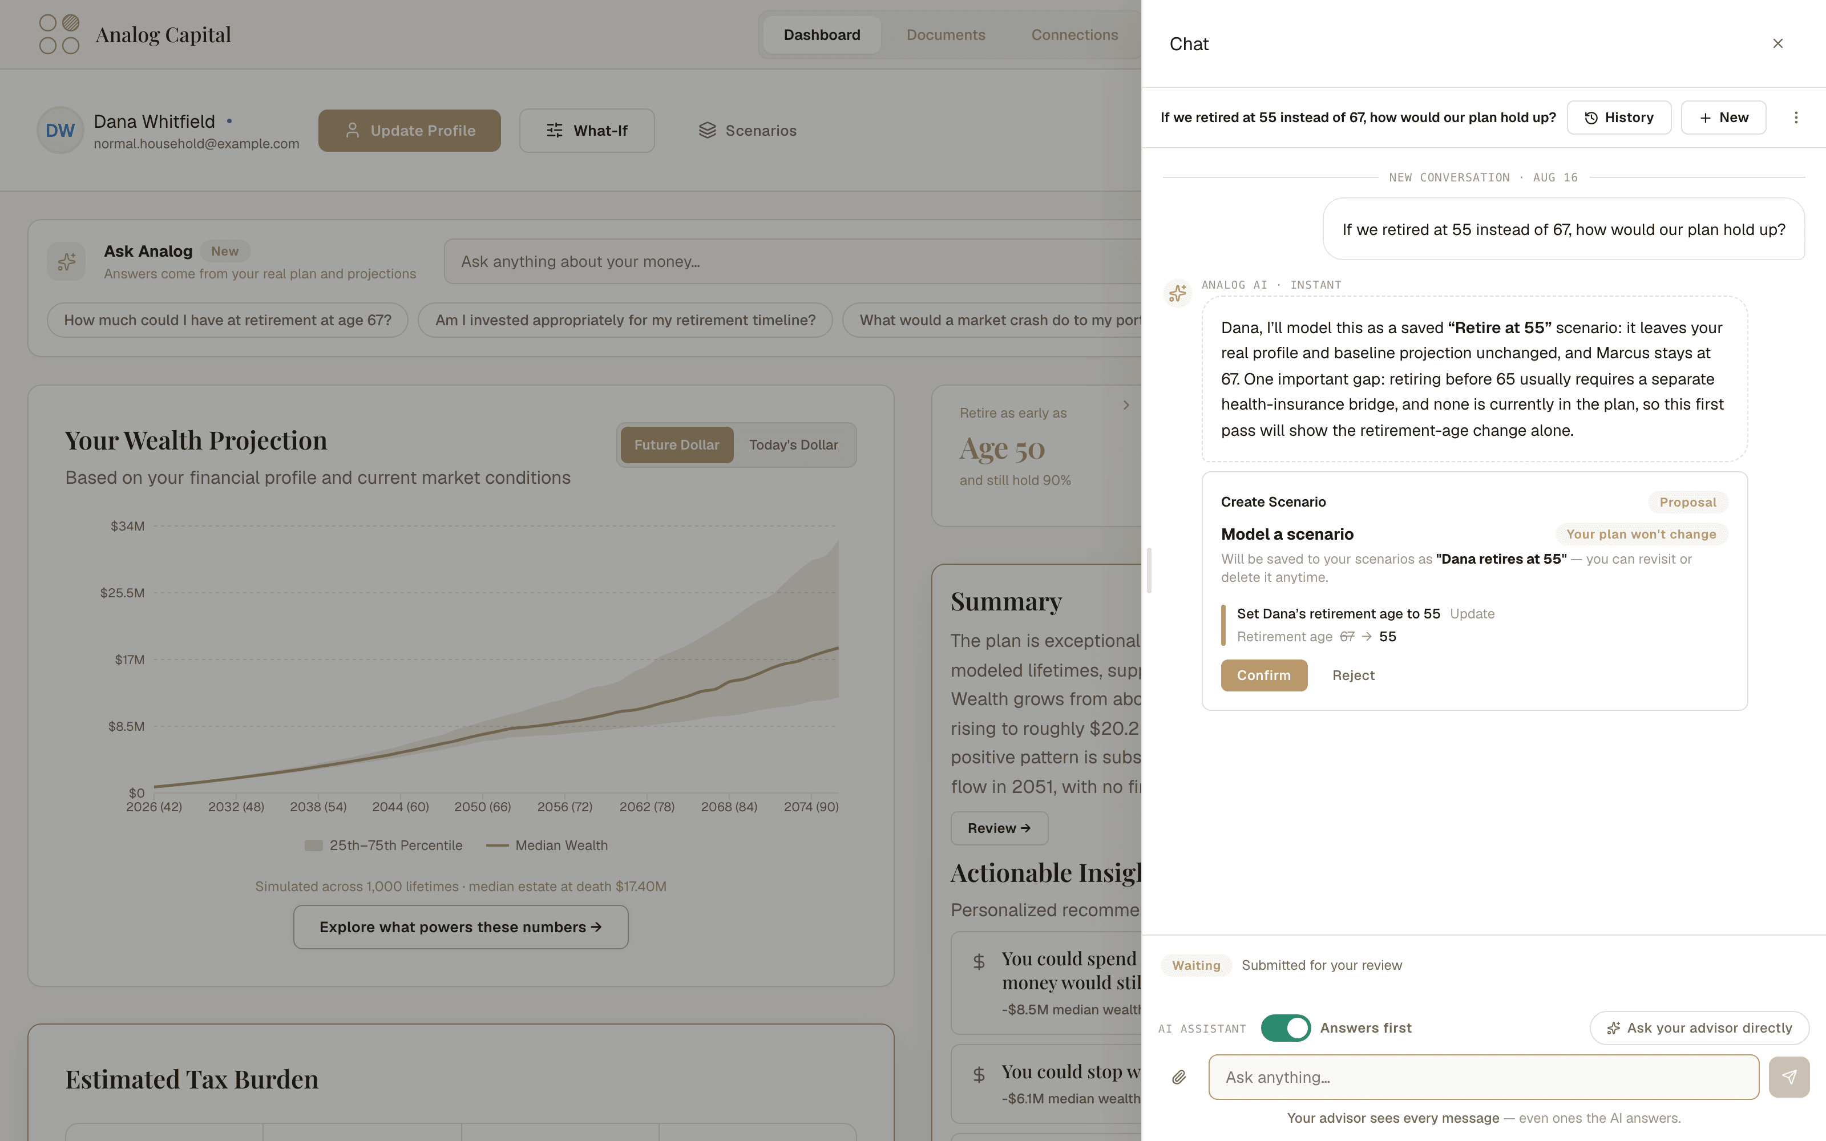
Task: Click the 'Submitted for your review' status text
Action: click(x=1321, y=965)
